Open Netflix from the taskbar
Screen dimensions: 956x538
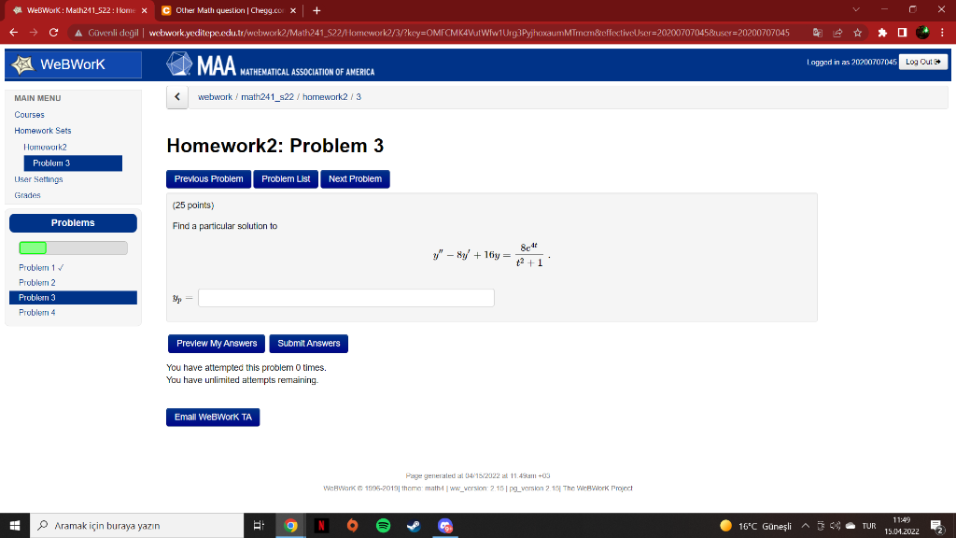click(x=321, y=524)
